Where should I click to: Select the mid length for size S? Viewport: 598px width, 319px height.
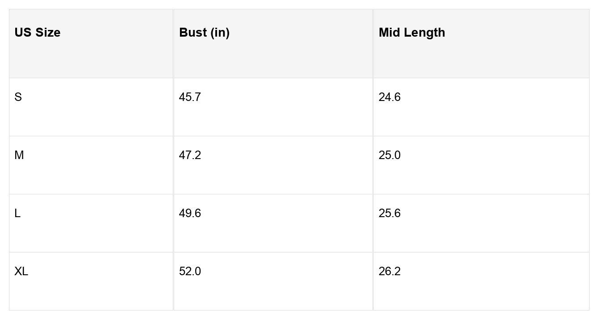pyautogui.click(x=389, y=97)
